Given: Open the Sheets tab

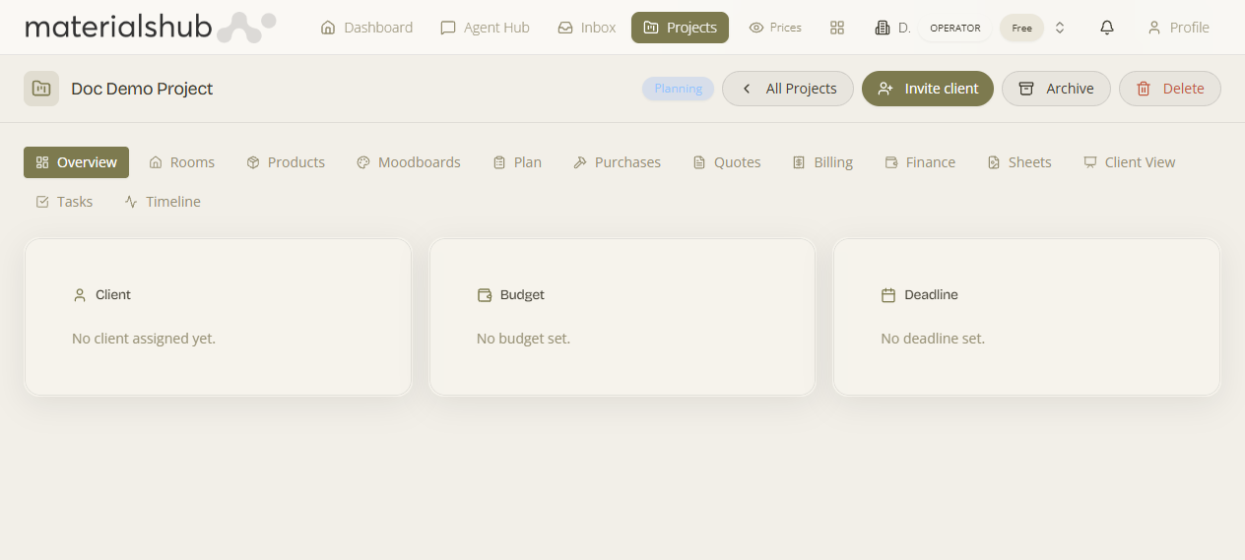Looking at the screenshot, I should pyautogui.click(x=1019, y=162).
